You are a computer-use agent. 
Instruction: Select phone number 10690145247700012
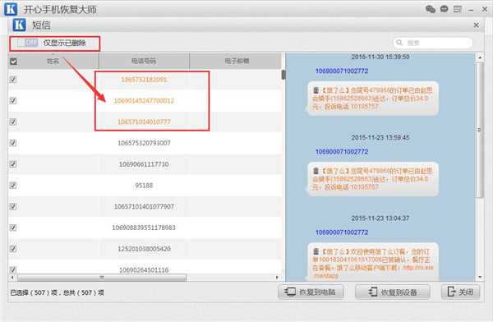tap(144, 100)
